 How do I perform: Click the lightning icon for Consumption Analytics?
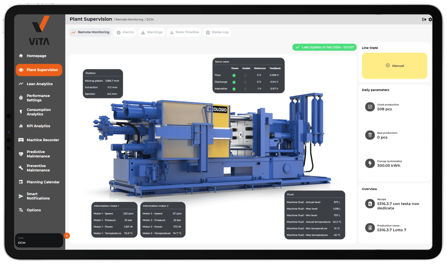(21, 112)
